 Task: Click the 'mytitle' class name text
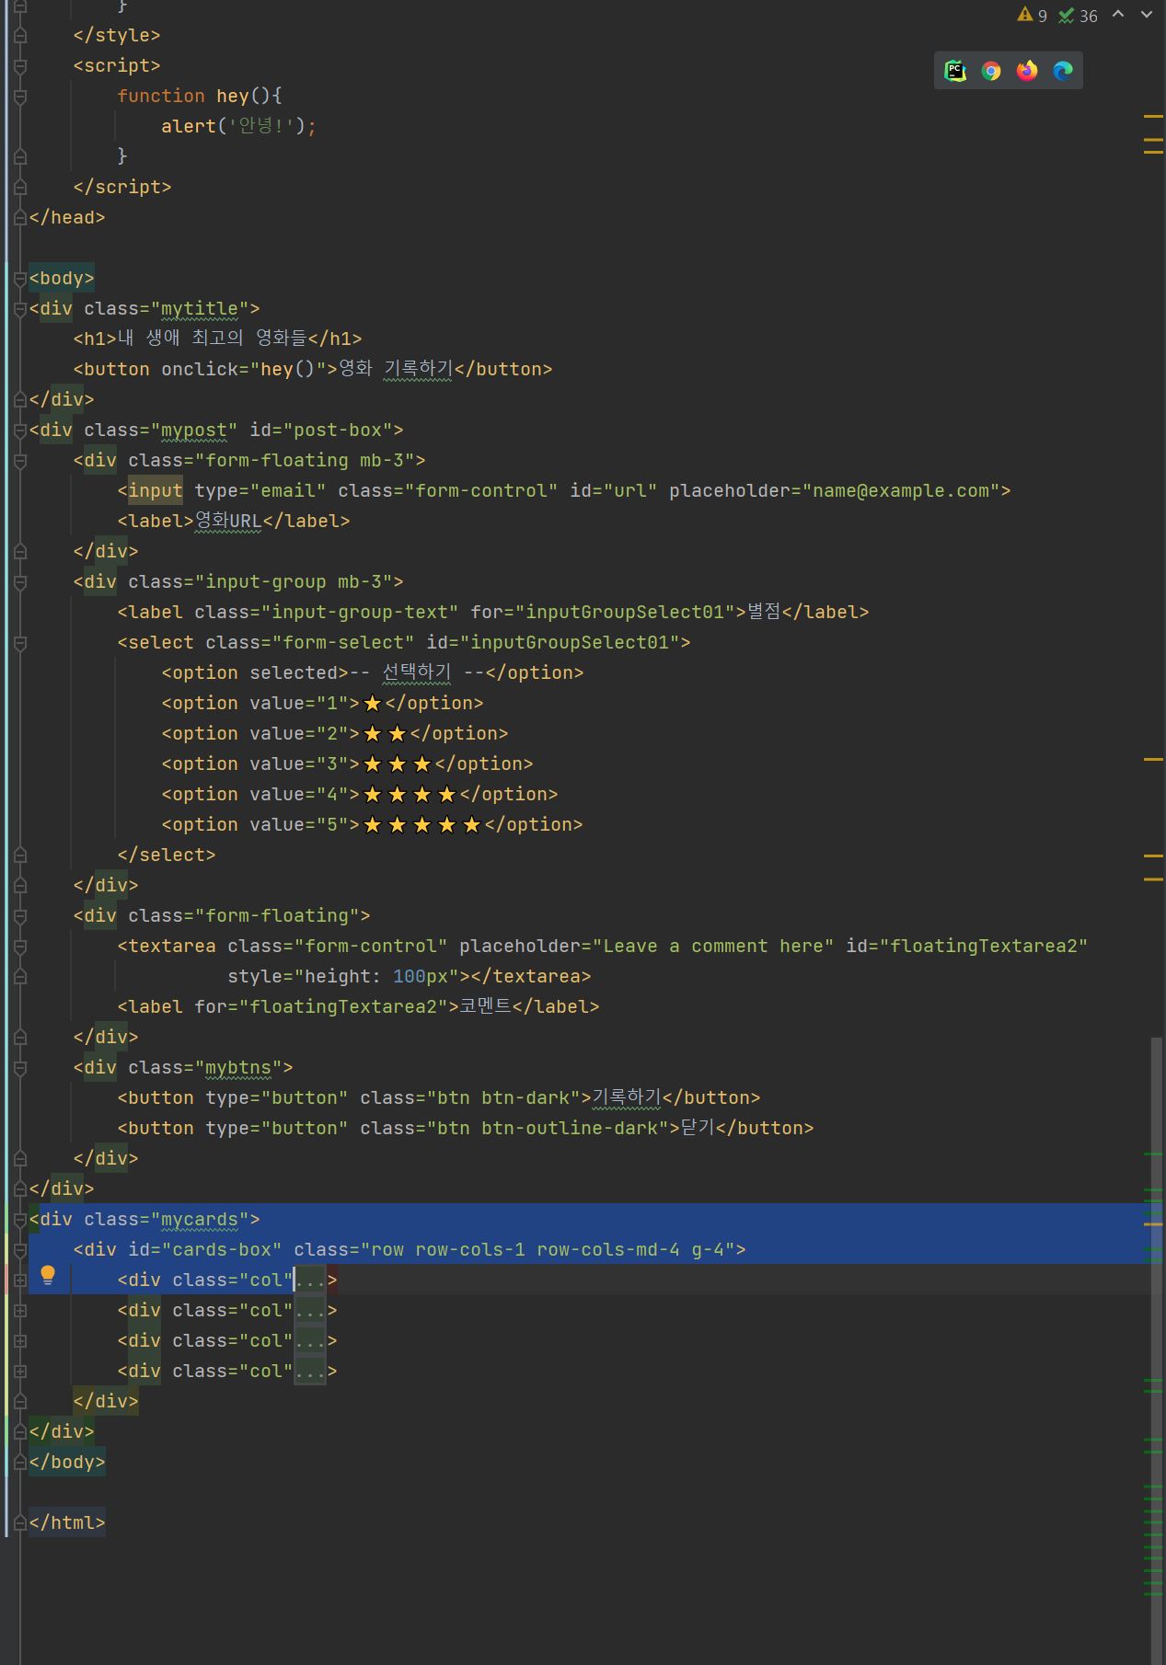pyautogui.click(x=199, y=308)
